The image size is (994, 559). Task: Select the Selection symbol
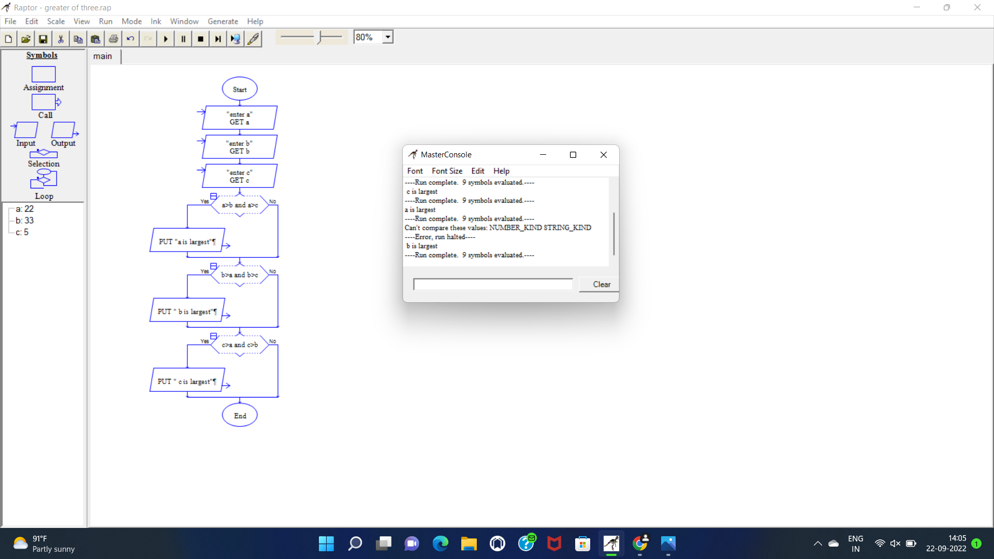tap(43, 154)
